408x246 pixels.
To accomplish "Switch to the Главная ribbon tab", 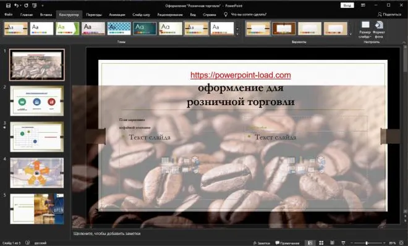I will [x=27, y=15].
